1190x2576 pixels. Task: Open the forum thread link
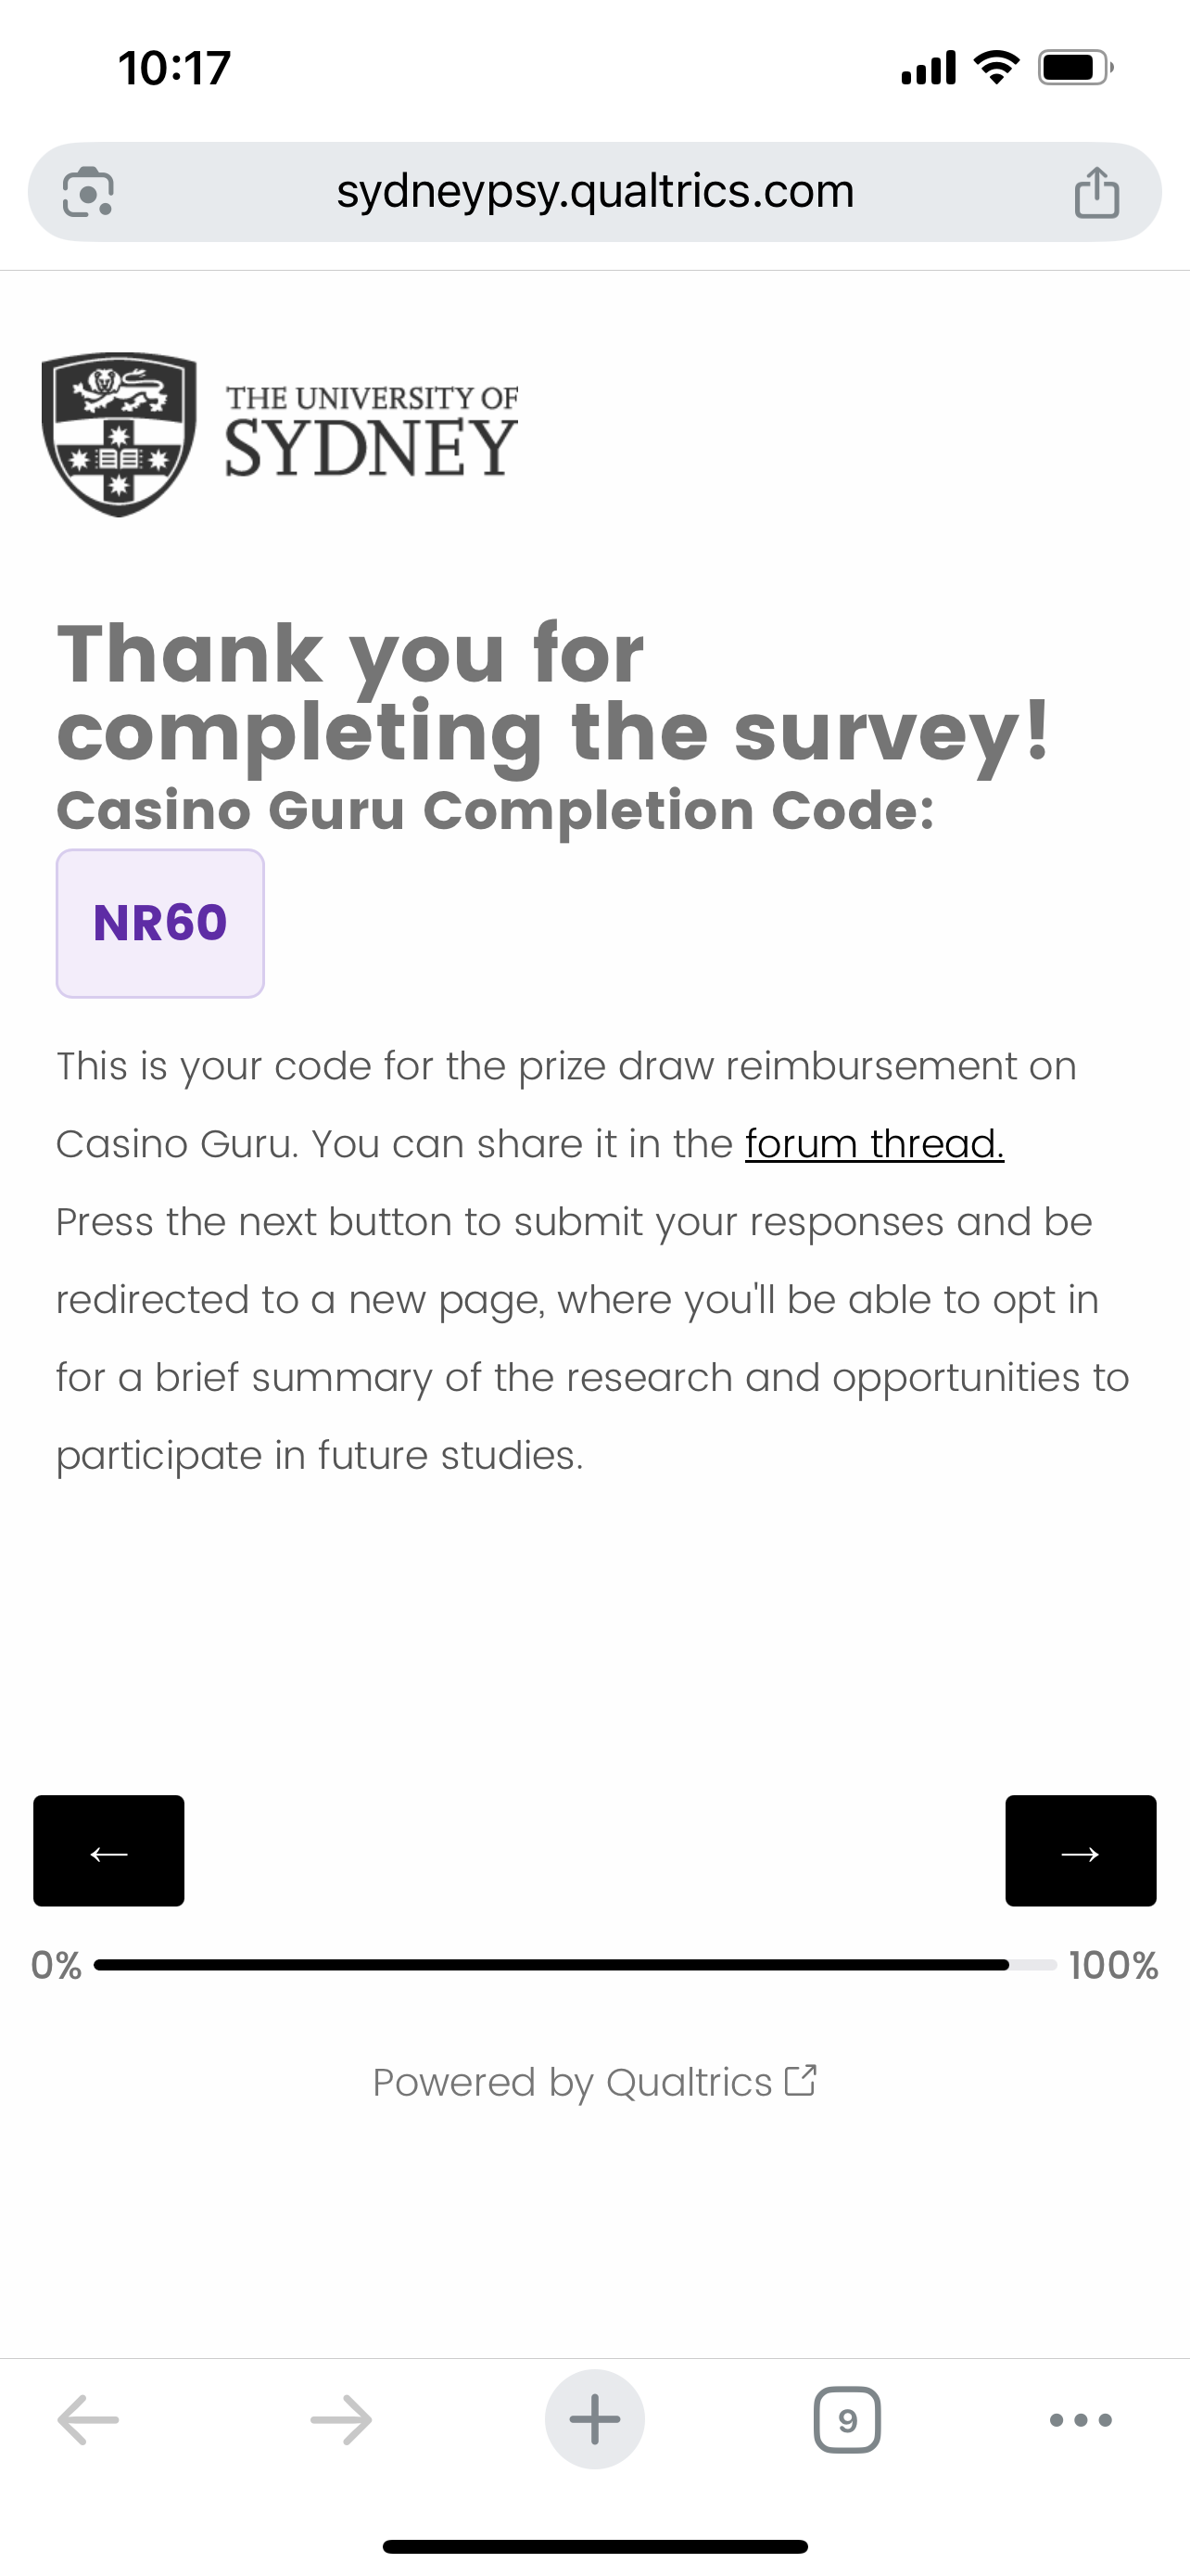(874, 1144)
